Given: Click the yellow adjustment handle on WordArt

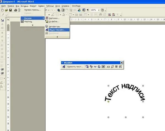Looking at the screenshot, I should [x=108, y=102].
